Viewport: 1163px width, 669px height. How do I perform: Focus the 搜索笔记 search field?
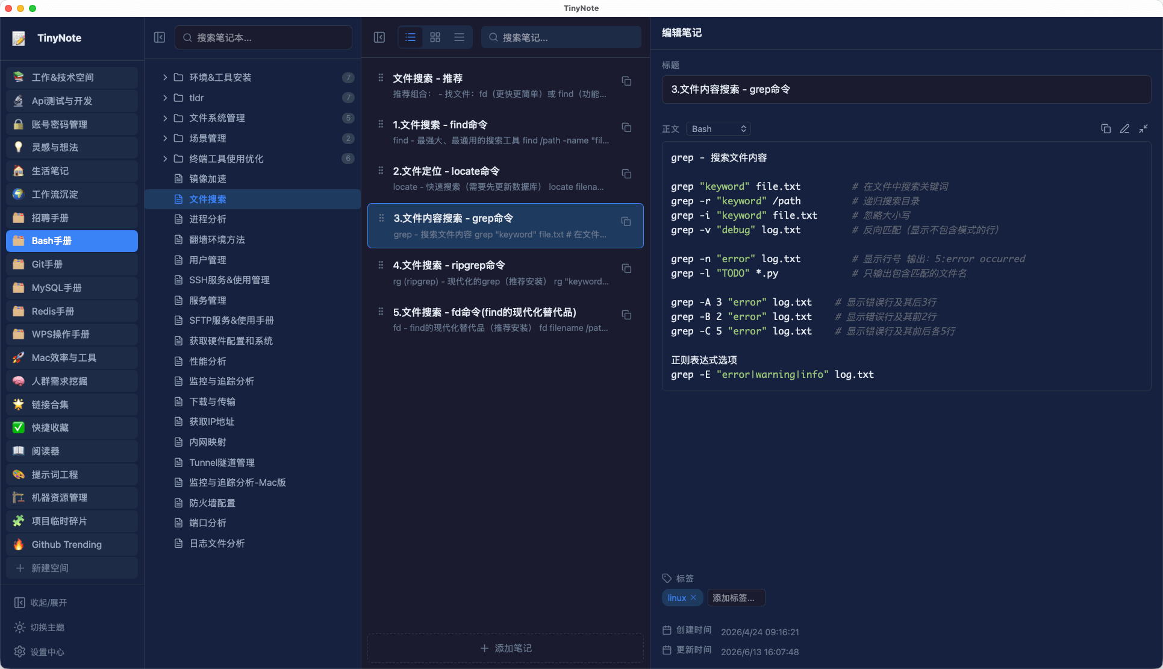561,37
